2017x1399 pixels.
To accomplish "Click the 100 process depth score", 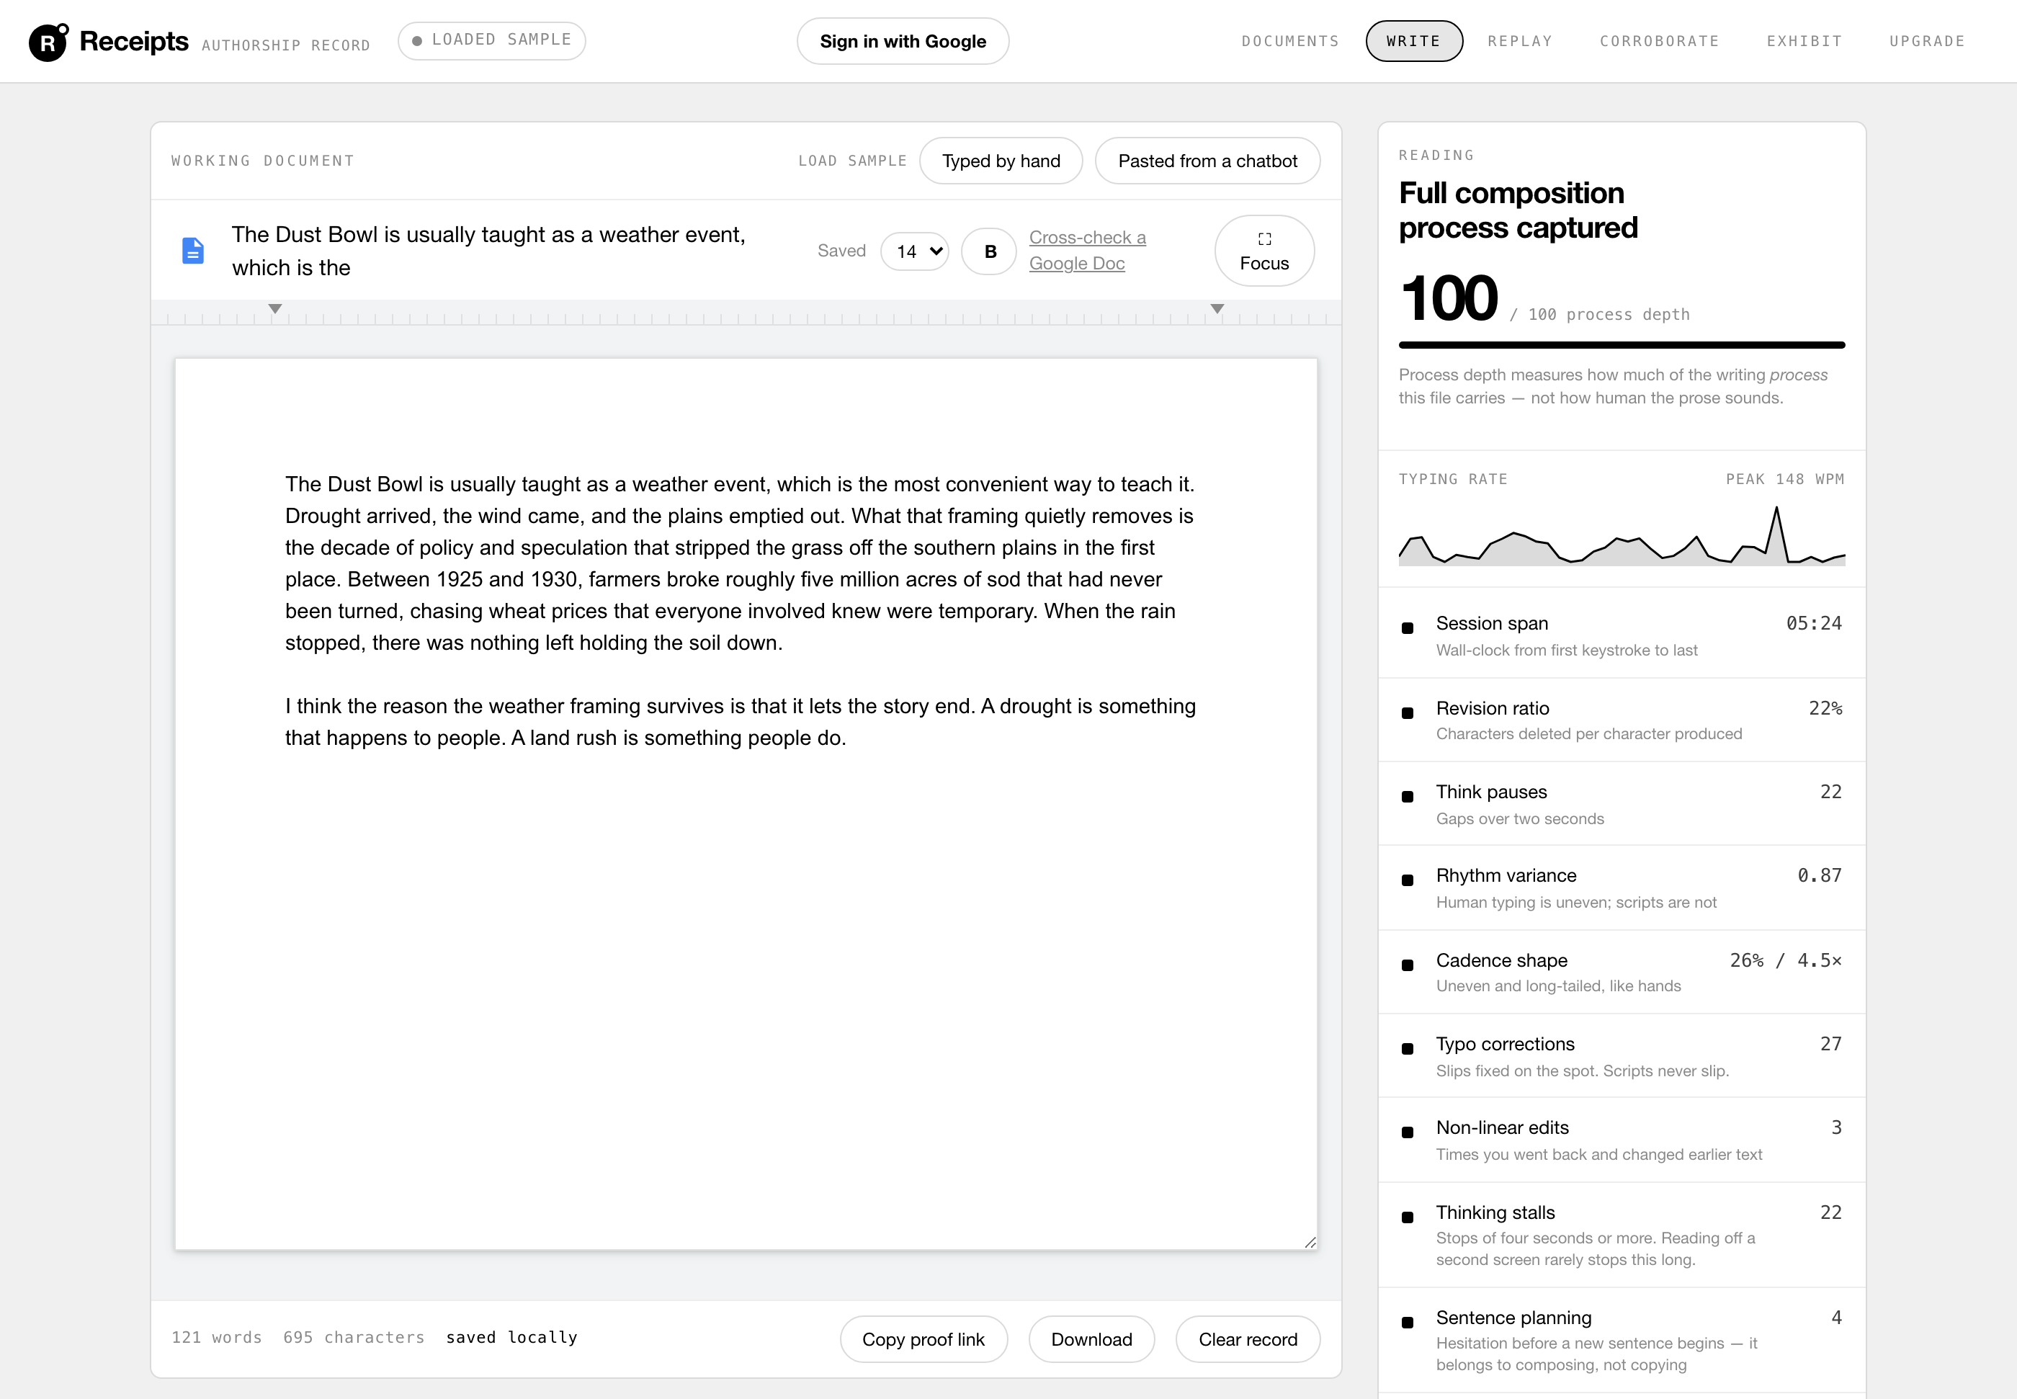I will (1449, 298).
